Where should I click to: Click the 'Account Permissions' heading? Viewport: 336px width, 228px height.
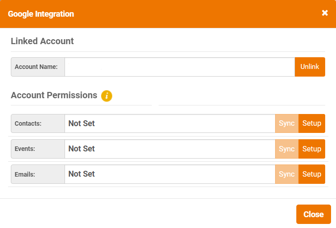click(x=54, y=95)
